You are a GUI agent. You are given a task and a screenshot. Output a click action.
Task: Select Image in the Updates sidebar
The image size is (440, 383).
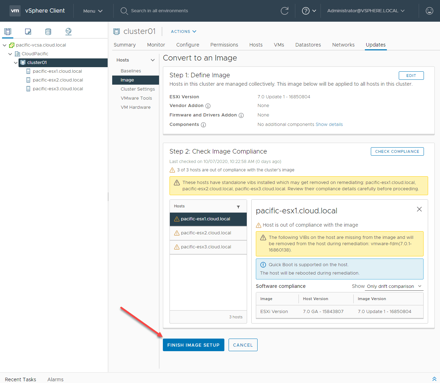(x=136, y=80)
